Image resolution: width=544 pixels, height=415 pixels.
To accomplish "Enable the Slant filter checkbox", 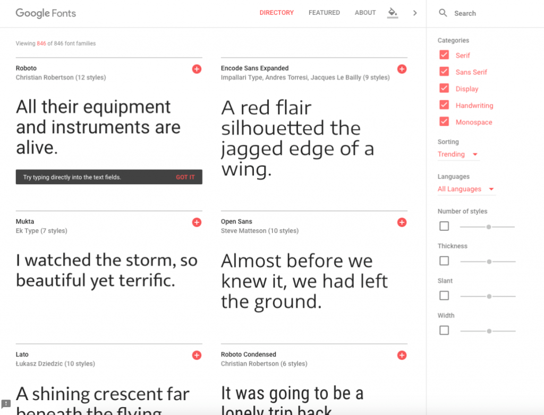I will [444, 296].
